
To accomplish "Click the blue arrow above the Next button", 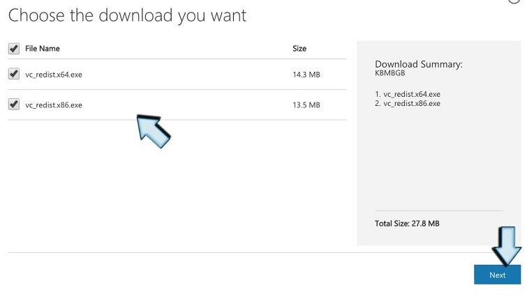I will (x=507, y=245).
